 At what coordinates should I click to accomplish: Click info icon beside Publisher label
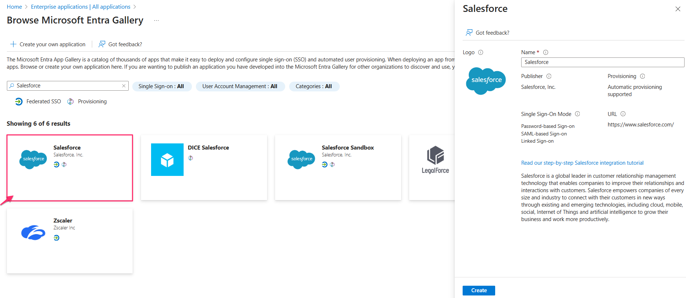(549, 76)
